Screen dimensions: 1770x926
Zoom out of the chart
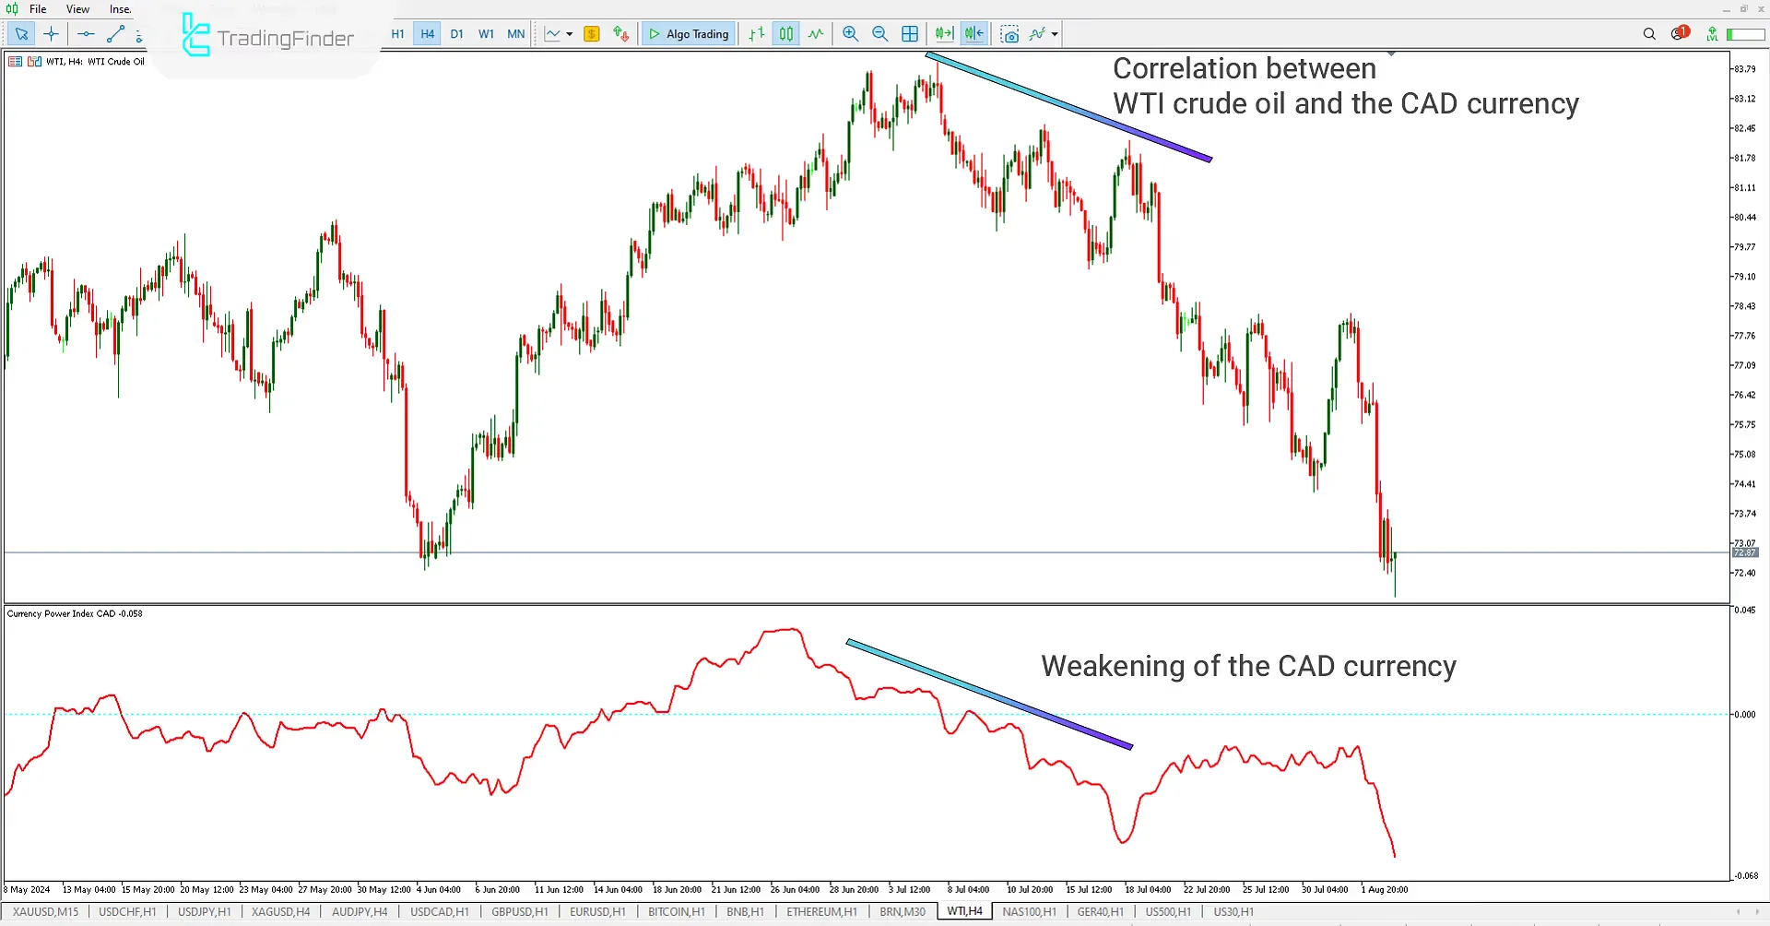[x=880, y=34]
